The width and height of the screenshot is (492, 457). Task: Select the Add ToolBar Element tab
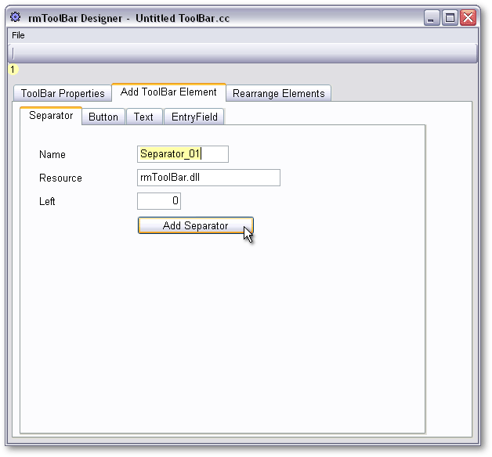[x=168, y=92]
